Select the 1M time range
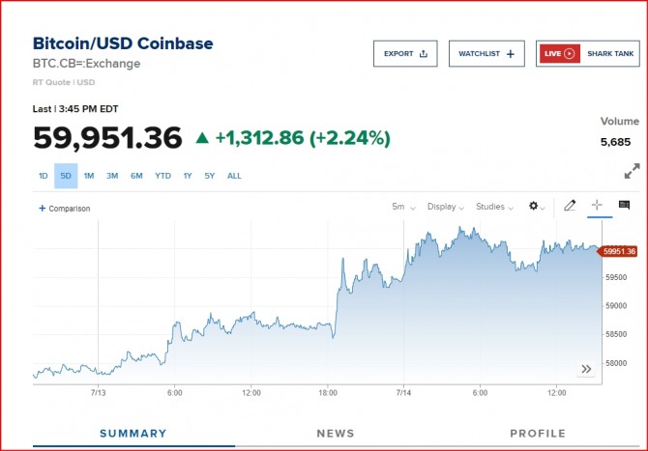This screenshot has width=648, height=451. click(x=88, y=176)
